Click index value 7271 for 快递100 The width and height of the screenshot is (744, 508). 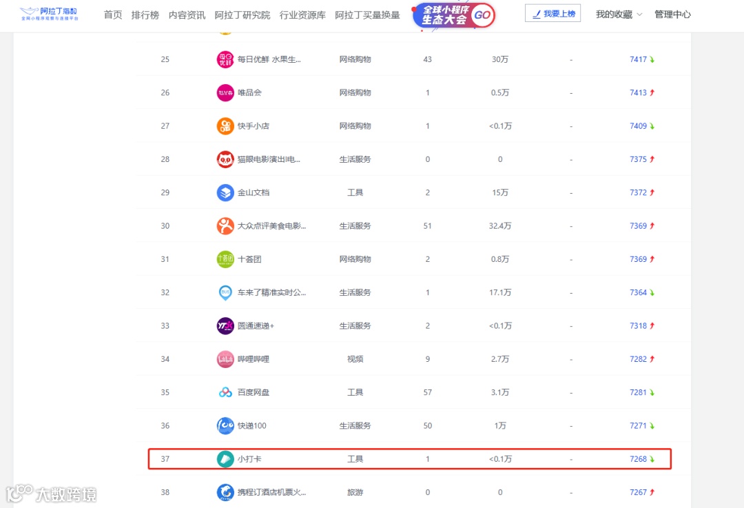[x=638, y=425]
